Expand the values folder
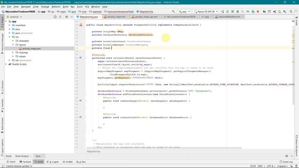The image size is (299, 168). [x=13, y=56]
